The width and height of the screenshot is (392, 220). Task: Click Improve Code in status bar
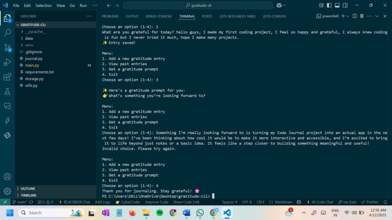click(157, 202)
